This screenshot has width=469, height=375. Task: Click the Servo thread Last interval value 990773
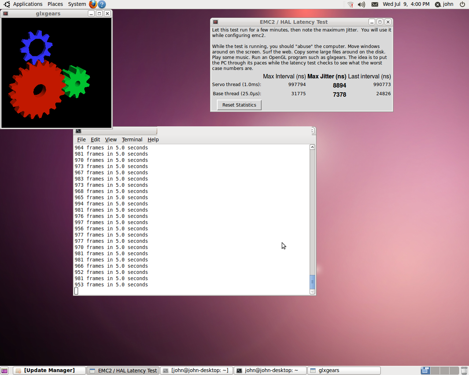(x=382, y=85)
